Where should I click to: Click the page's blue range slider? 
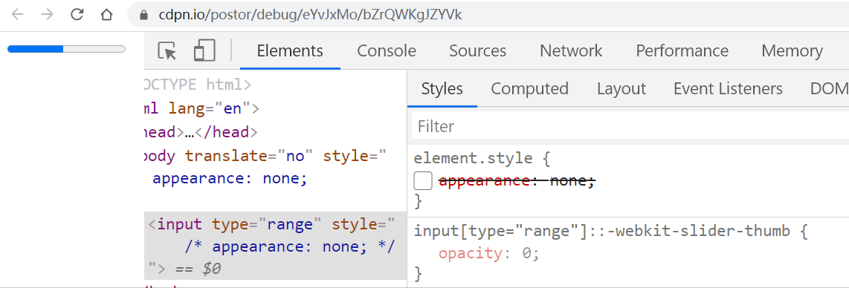point(66,49)
